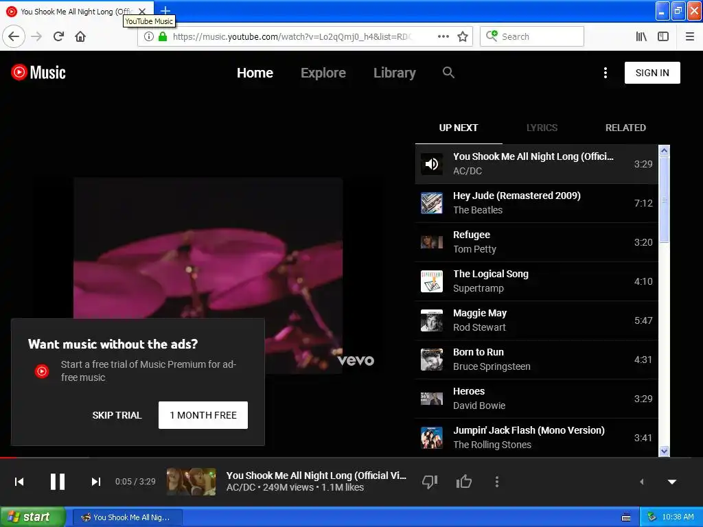Image resolution: width=703 pixels, height=527 pixels.
Task: Open Firefox hamburger menu
Action: point(690,36)
